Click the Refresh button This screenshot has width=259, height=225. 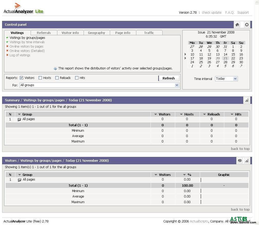[x=169, y=78]
